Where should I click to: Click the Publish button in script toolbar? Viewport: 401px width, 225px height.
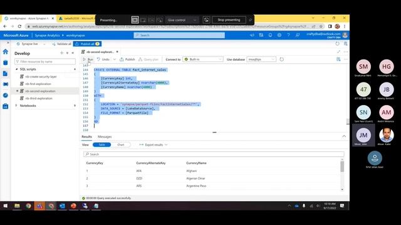[x=127, y=59]
